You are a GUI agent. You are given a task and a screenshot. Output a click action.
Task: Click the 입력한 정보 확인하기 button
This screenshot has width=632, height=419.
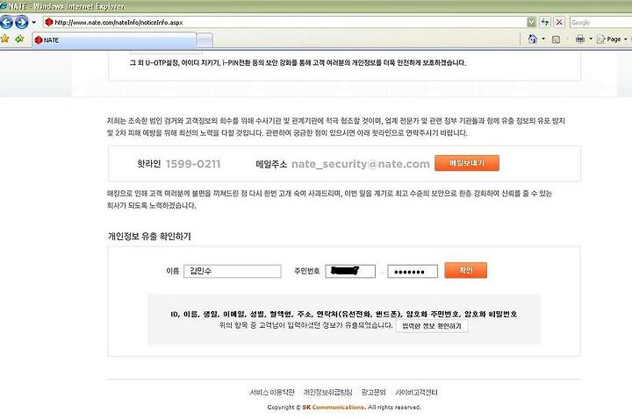pos(432,326)
